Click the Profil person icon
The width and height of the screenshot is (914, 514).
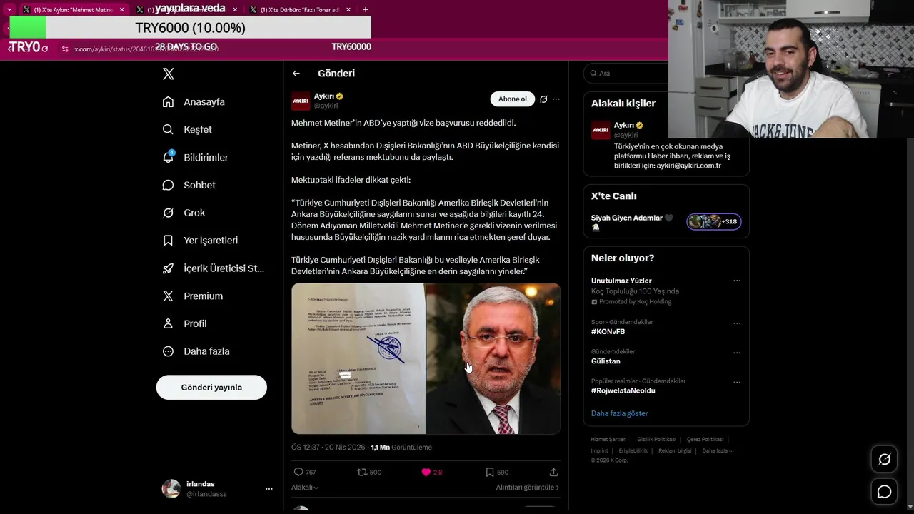click(x=168, y=323)
